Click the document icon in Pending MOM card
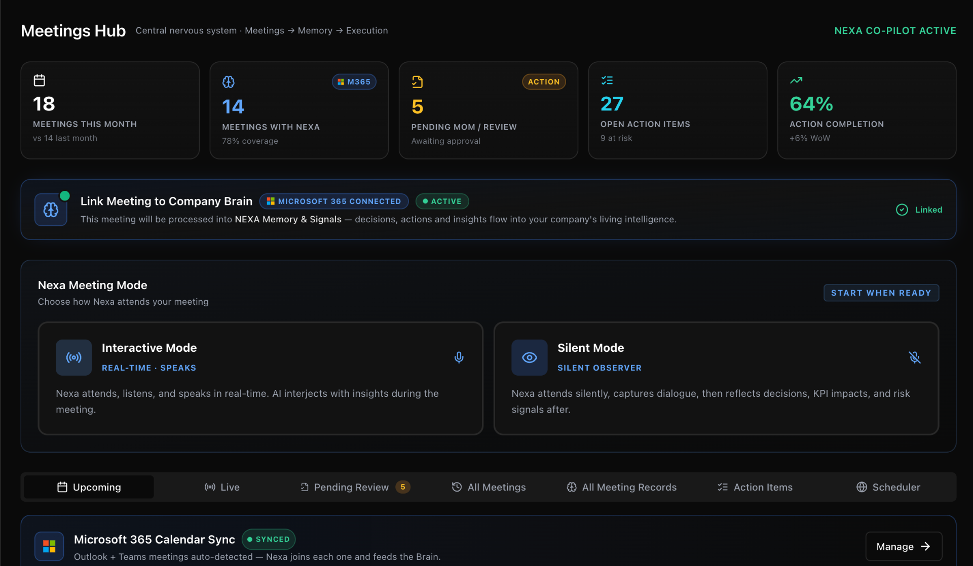This screenshot has height=566, width=973. click(x=417, y=82)
